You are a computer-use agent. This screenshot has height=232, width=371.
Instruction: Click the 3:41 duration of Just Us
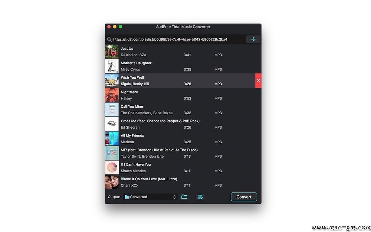[187, 55]
